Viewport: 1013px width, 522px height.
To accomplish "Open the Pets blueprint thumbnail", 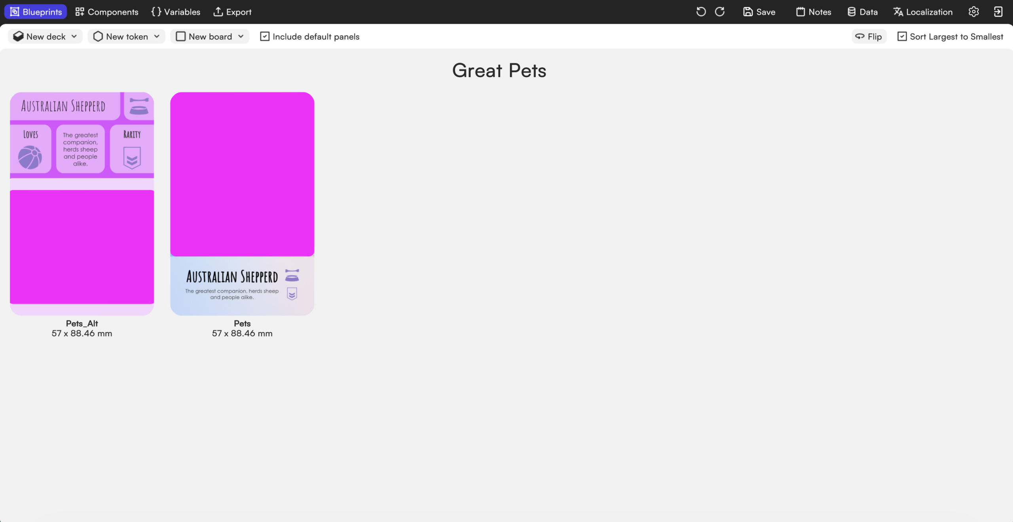I will (242, 204).
